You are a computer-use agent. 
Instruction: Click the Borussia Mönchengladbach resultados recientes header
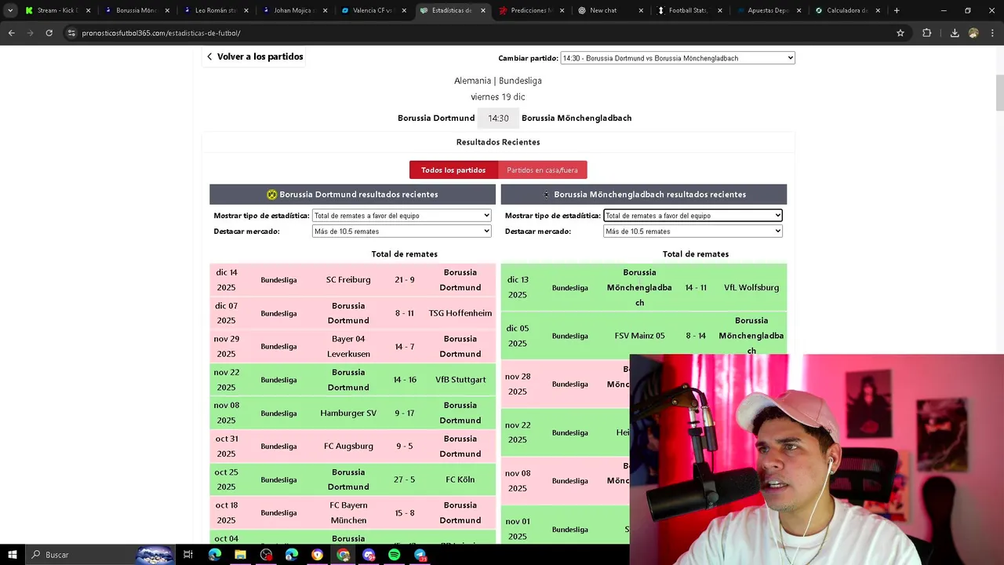click(x=643, y=195)
